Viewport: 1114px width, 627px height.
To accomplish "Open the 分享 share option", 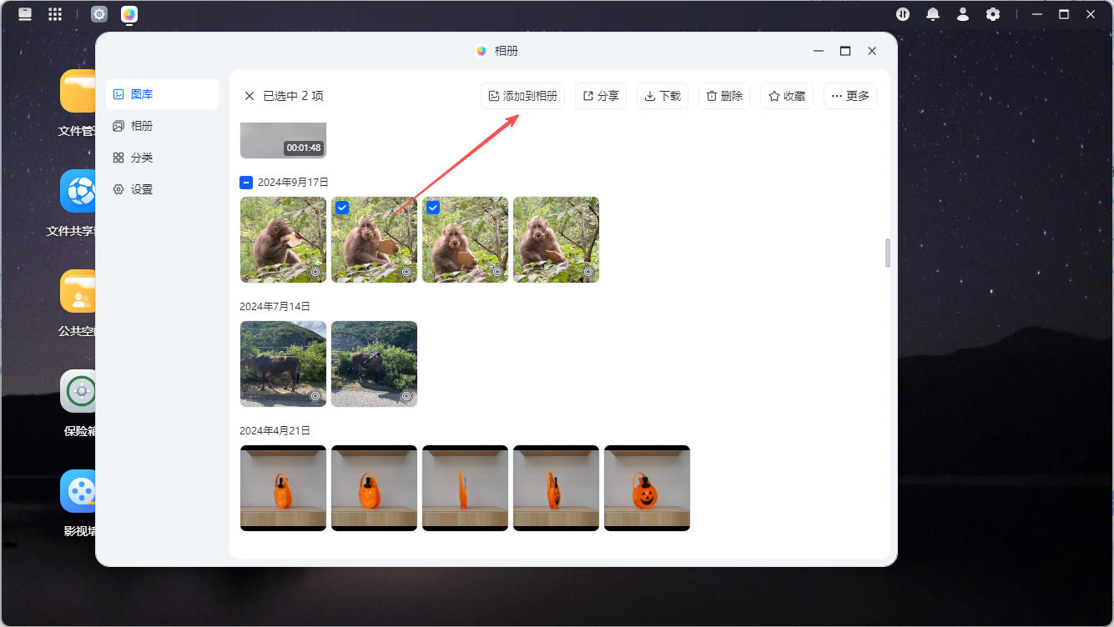I will click(x=601, y=96).
